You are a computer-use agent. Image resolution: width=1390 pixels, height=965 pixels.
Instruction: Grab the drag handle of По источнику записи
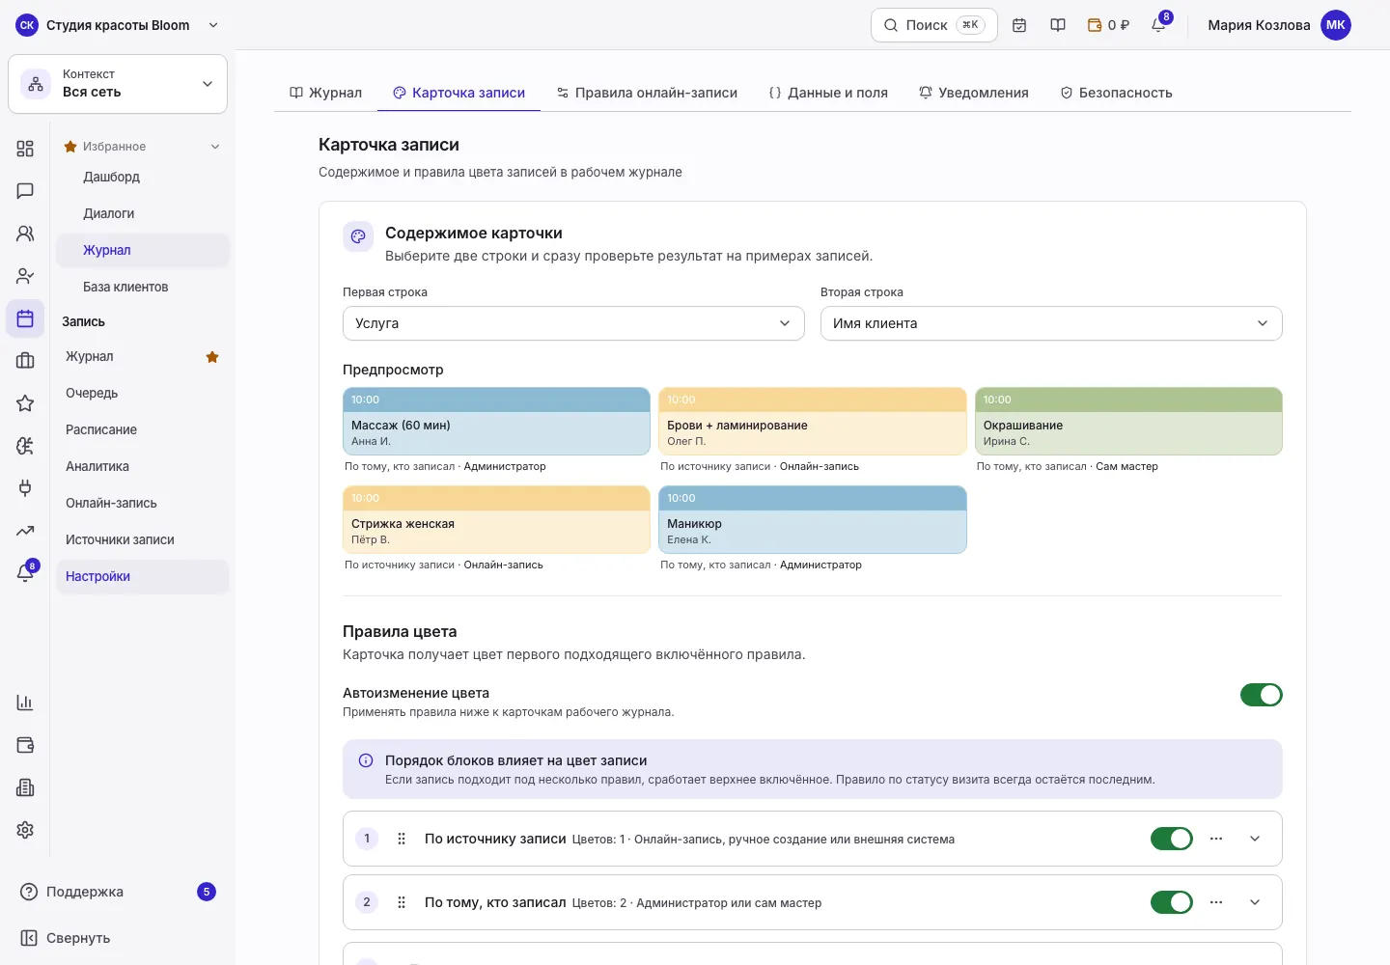click(x=402, y=839)
